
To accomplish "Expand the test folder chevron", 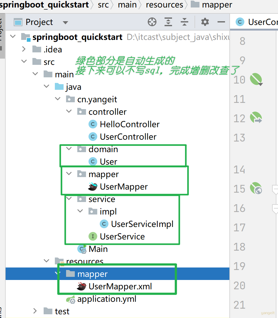I will coord(35,311).
